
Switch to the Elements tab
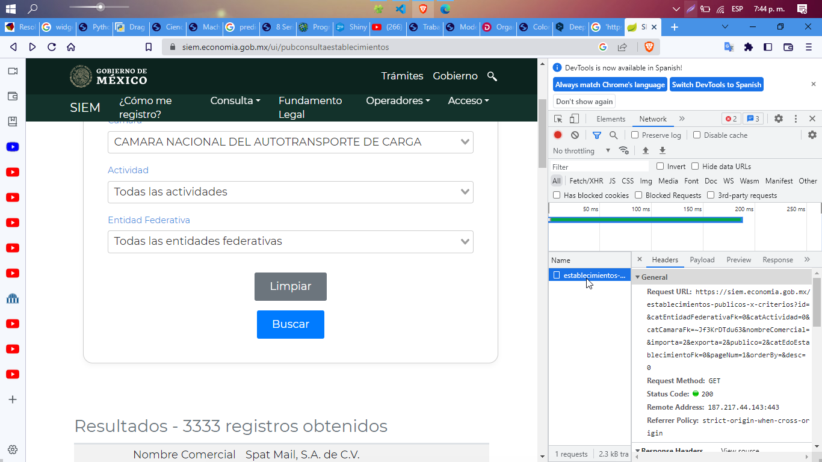[x=610, y=119]
